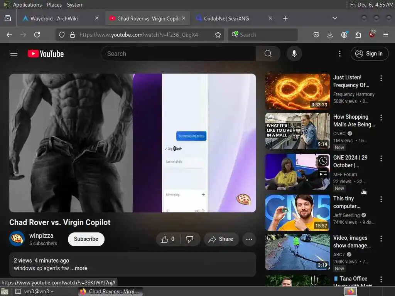395x296 pixels.
Task: Open the extensions puzzle-piece icon
Action: pos(358,35)
